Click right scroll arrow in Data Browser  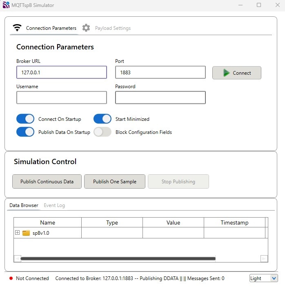pyautogui.click(x=264, y=258)
